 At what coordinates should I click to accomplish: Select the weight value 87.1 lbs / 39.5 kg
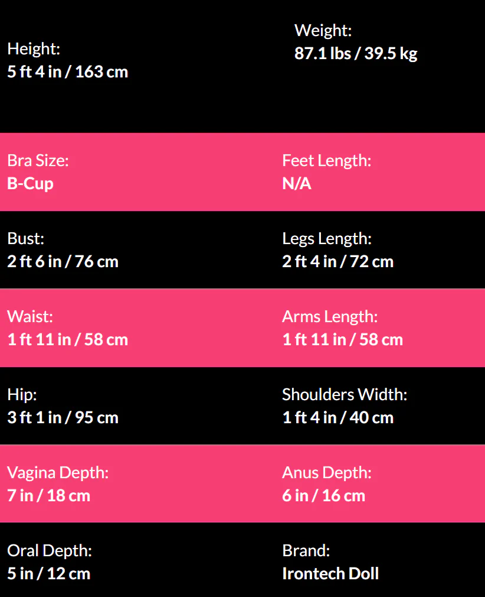tap(356, 54)
